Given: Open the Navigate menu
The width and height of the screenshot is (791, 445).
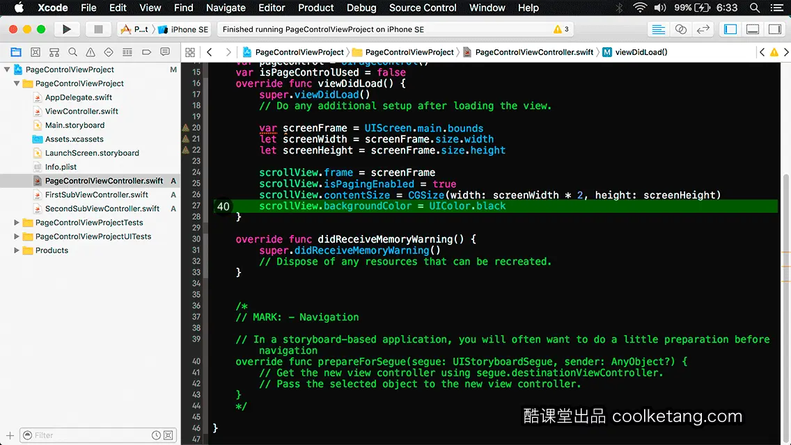Looking at the screenshot, I should (x=226, y=8).
